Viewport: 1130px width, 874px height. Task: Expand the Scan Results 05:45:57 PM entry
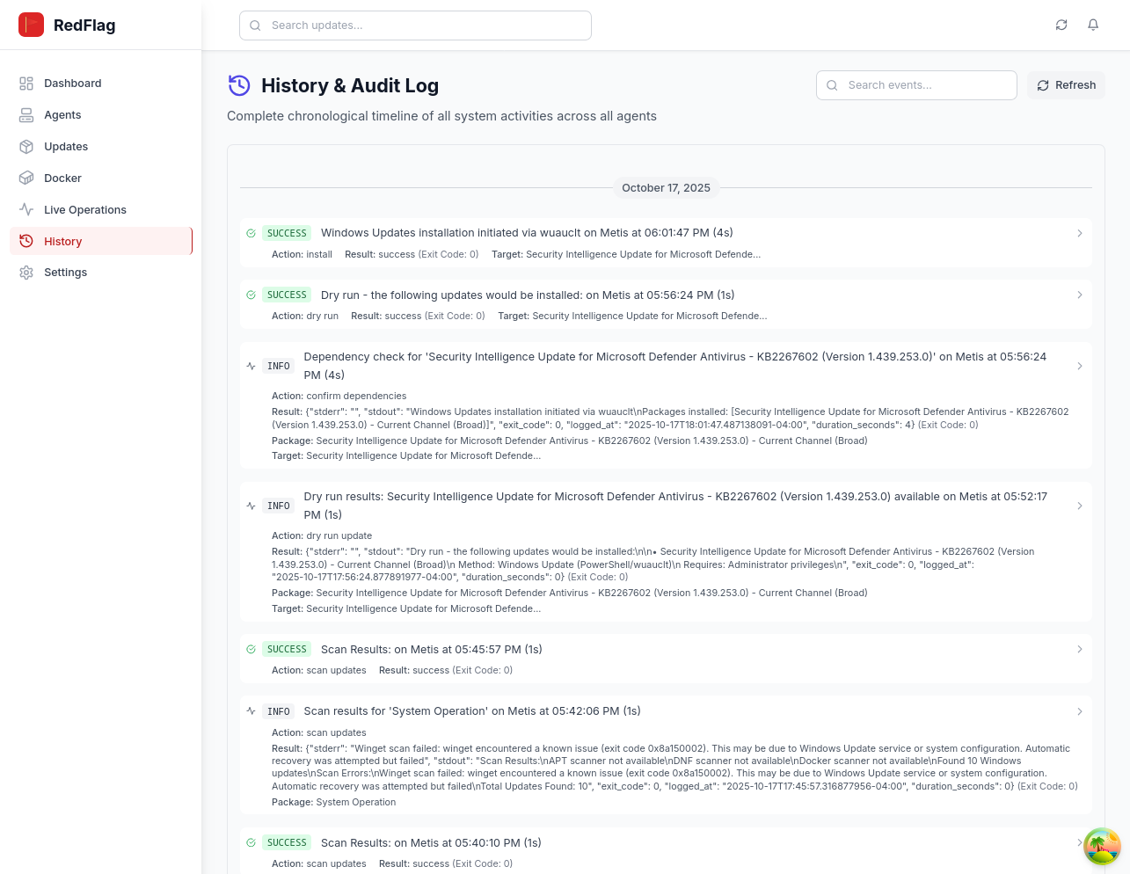1080,649
